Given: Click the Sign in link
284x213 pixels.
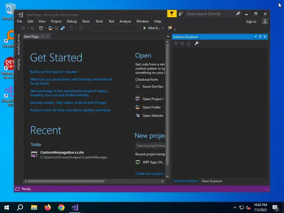Looking at the screenshot, I should [x=251, y=22].
